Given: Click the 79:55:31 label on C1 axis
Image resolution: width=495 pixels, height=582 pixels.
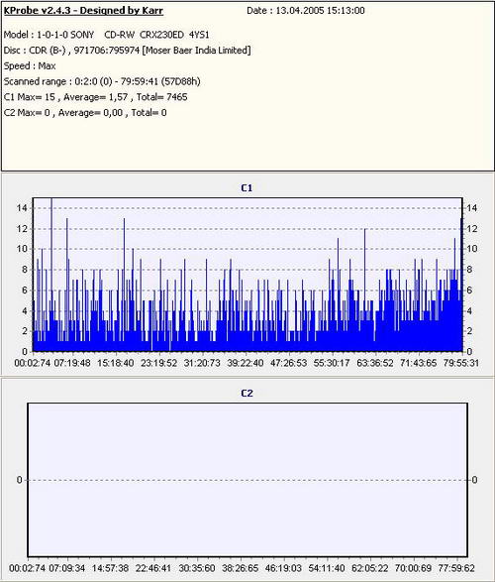Looking at the screenshot, I should tap(461, 363).
